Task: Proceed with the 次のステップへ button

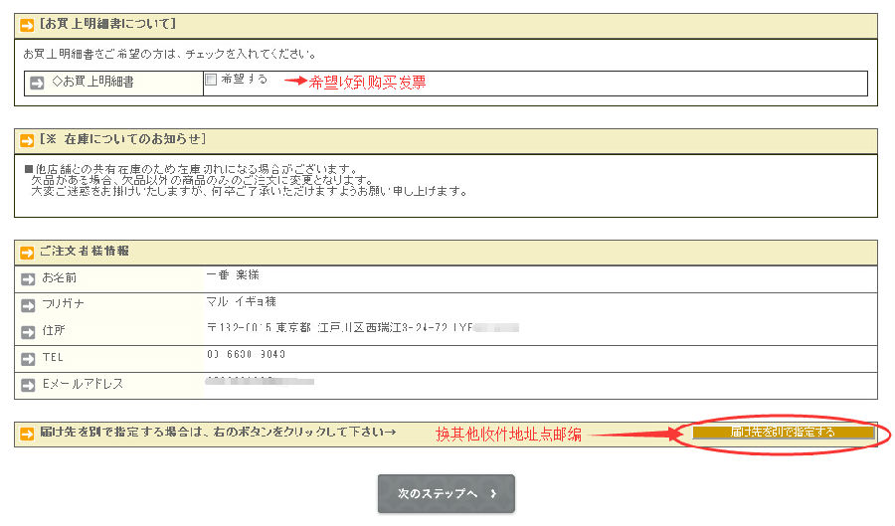Action: pos(446,493)
